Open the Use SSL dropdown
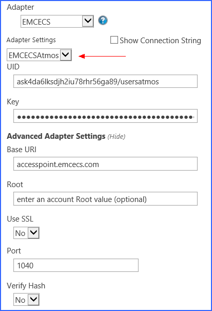Screen dimensions: 212x311 (x=26, y=233)
